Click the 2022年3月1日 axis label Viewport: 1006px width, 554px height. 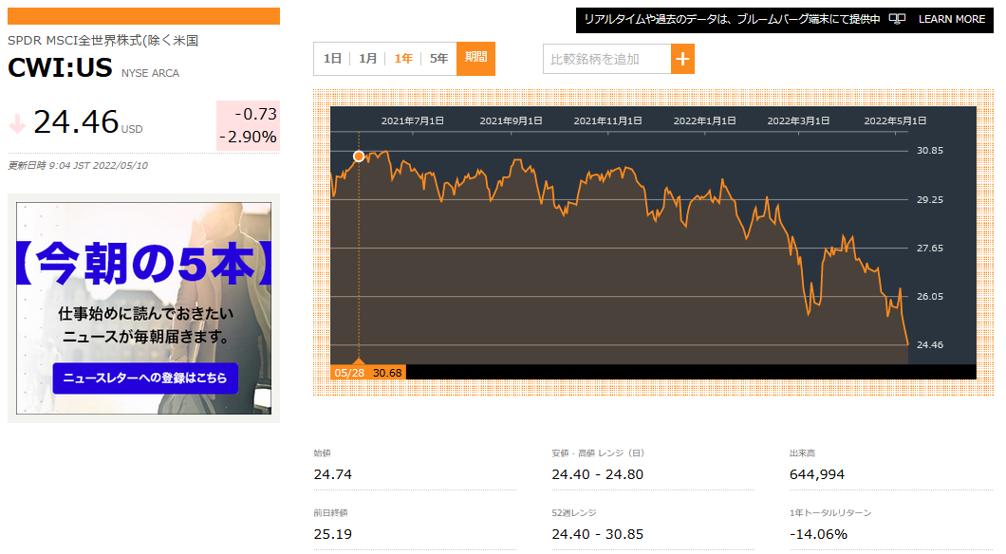click(x=798, y=120)
